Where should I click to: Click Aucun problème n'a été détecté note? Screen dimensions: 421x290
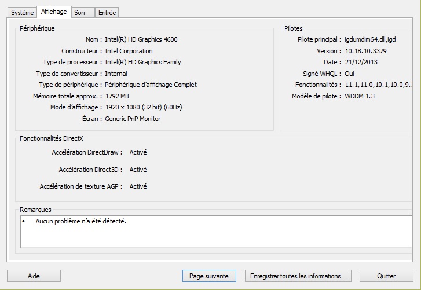point(81,221)
